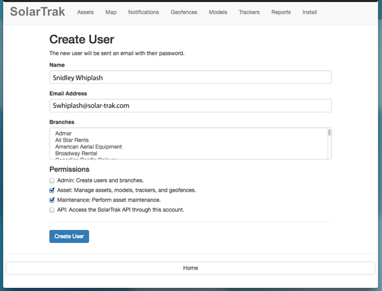Viewport: 382px width, 291px height.
Task: Uncheck the Asset permission checkbox
Action: coord(52,190)
